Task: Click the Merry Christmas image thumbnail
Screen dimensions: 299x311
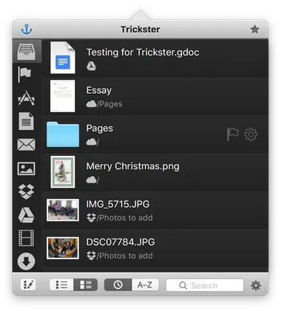Action: [x=63, y=172]
